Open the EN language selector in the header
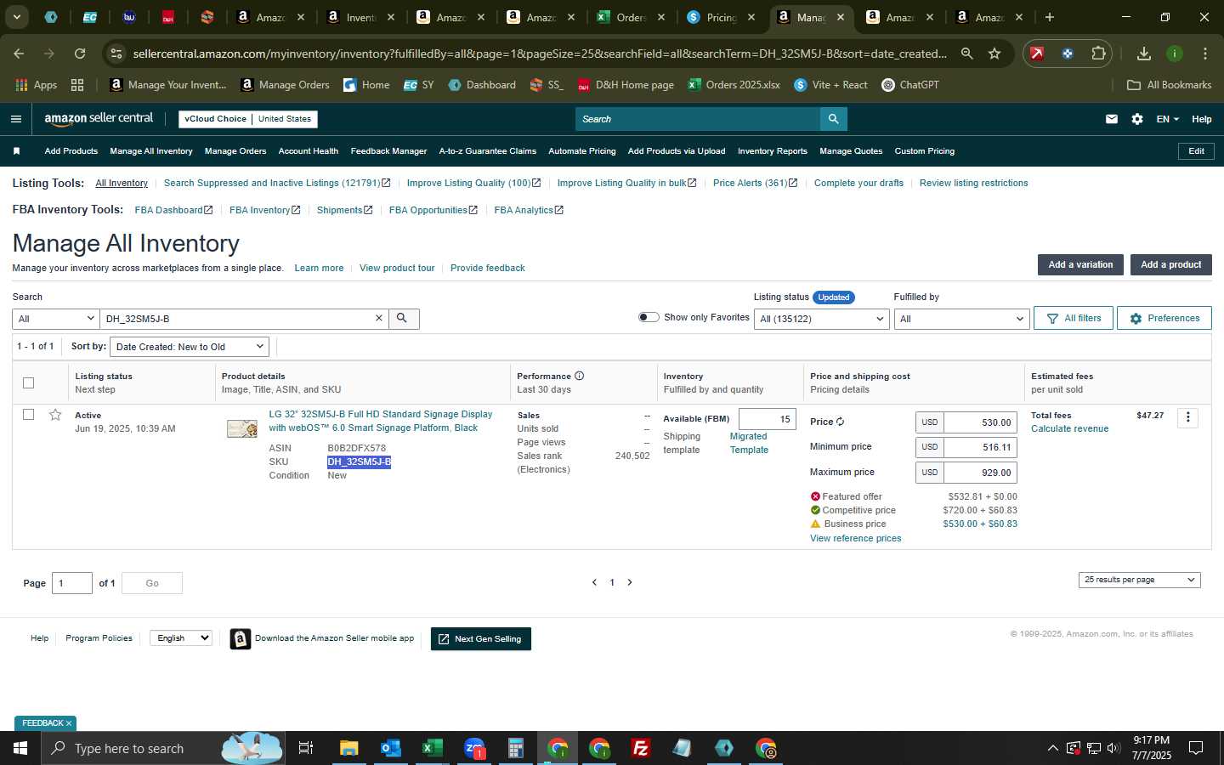 click(1167, 119)
